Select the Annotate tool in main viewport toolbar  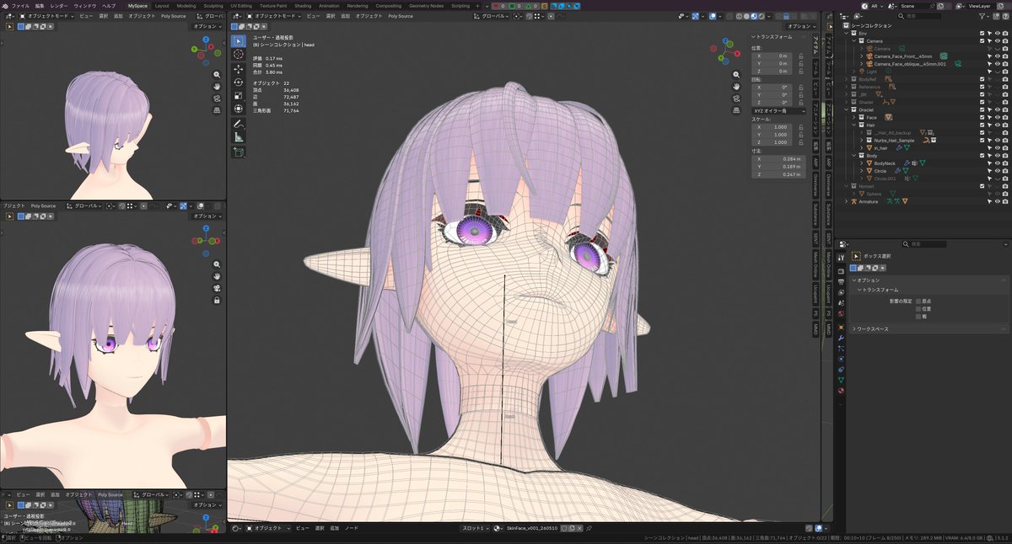(239, 124)
